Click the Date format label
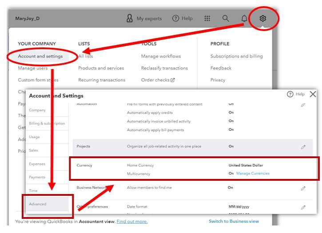This screenshot has width=322, height=233. click(x=137, y=206)
